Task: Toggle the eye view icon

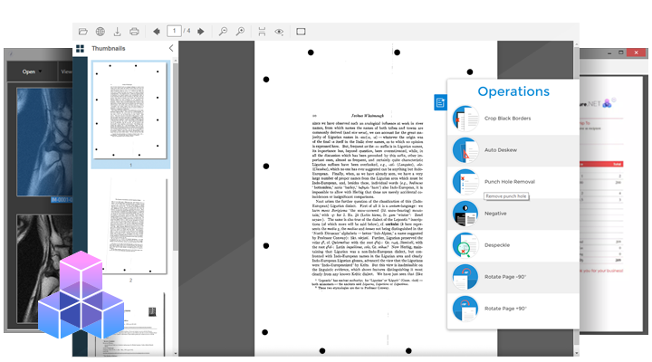Action: tap(279, 32)
